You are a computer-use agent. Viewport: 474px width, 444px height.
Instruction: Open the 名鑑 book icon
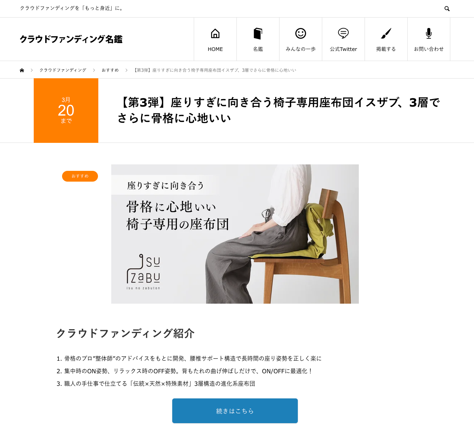pos(258,33)
